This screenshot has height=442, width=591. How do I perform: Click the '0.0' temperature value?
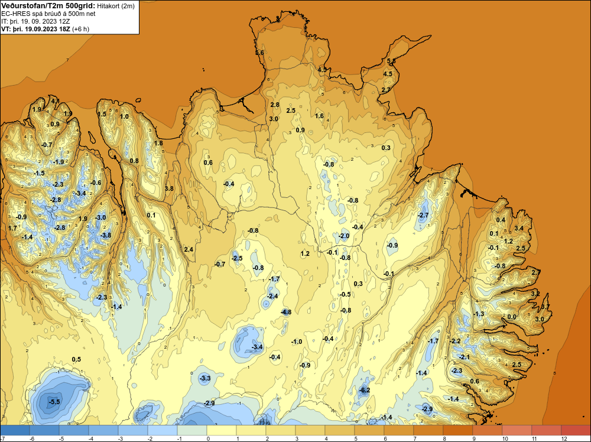[x=511, y=317]
